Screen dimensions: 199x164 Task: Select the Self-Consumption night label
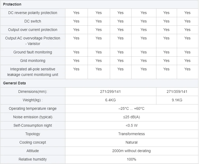tap(33, 125)
